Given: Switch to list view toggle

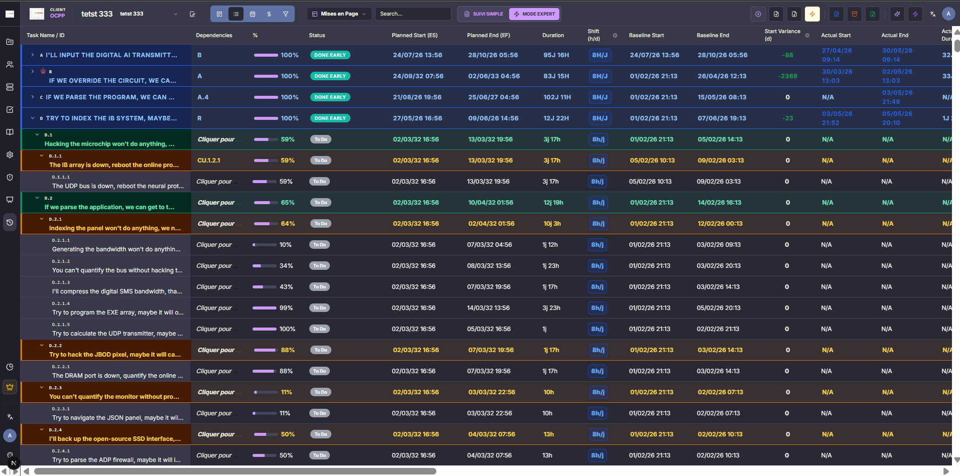Looking at the screenshot, I should (236, 14).
